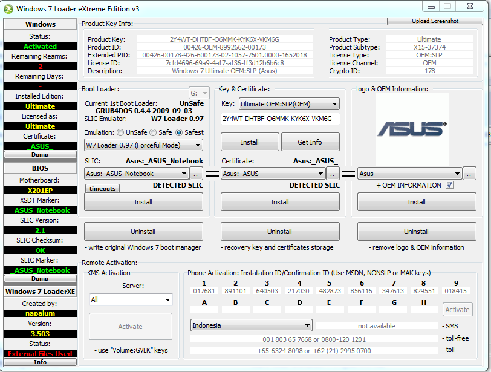491x372 pixels.
Task: Click Uninstall to remove logo & OEM information
Action: click(x=417, y=232)
